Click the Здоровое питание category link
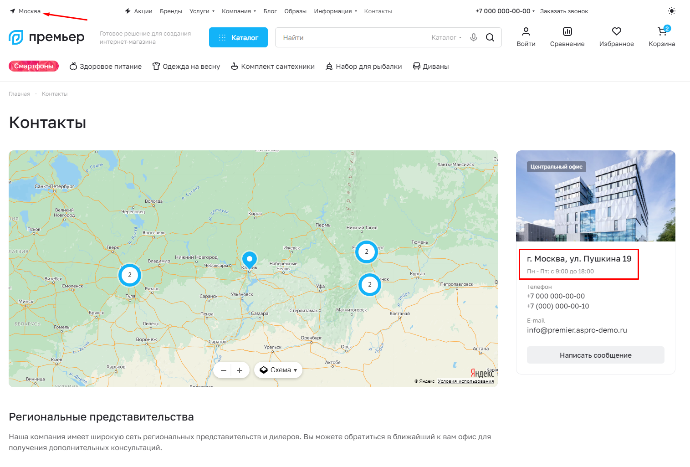The image size is (690, 467). (x=111, y=67)
